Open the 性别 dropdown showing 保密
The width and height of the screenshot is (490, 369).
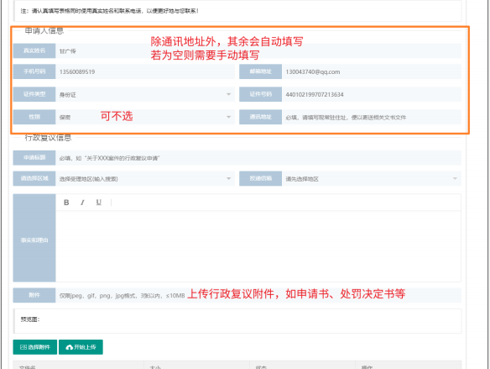pyautogui.click(x=145, y=117)
